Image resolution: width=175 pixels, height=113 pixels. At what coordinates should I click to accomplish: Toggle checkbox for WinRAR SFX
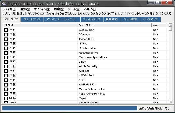[x=6, y=85]
